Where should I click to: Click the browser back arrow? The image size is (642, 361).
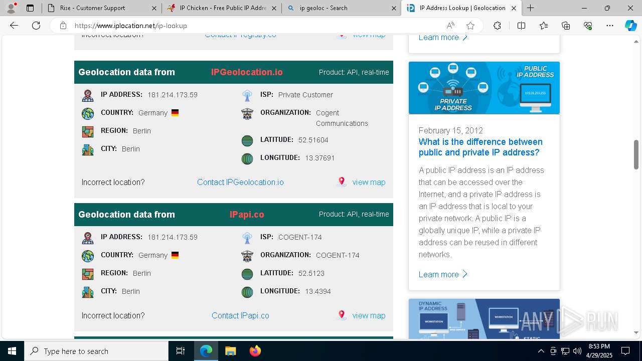[x=14, y=26]
